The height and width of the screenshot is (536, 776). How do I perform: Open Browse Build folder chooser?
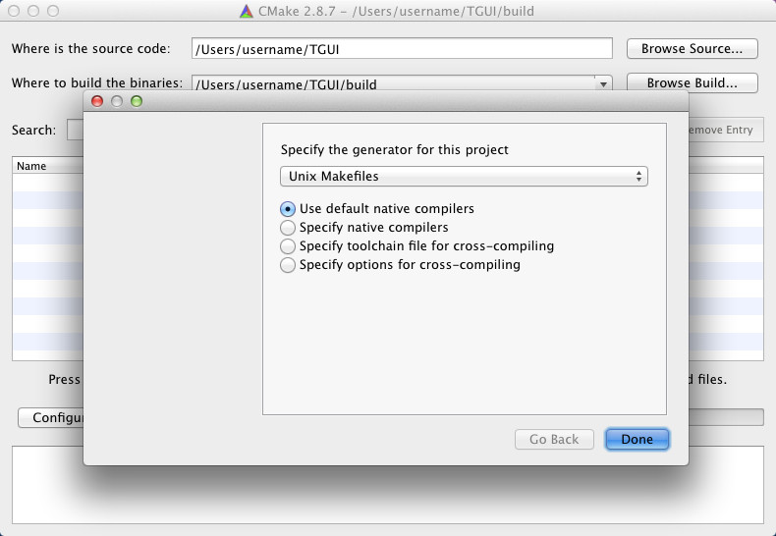[x=692, y=82]
